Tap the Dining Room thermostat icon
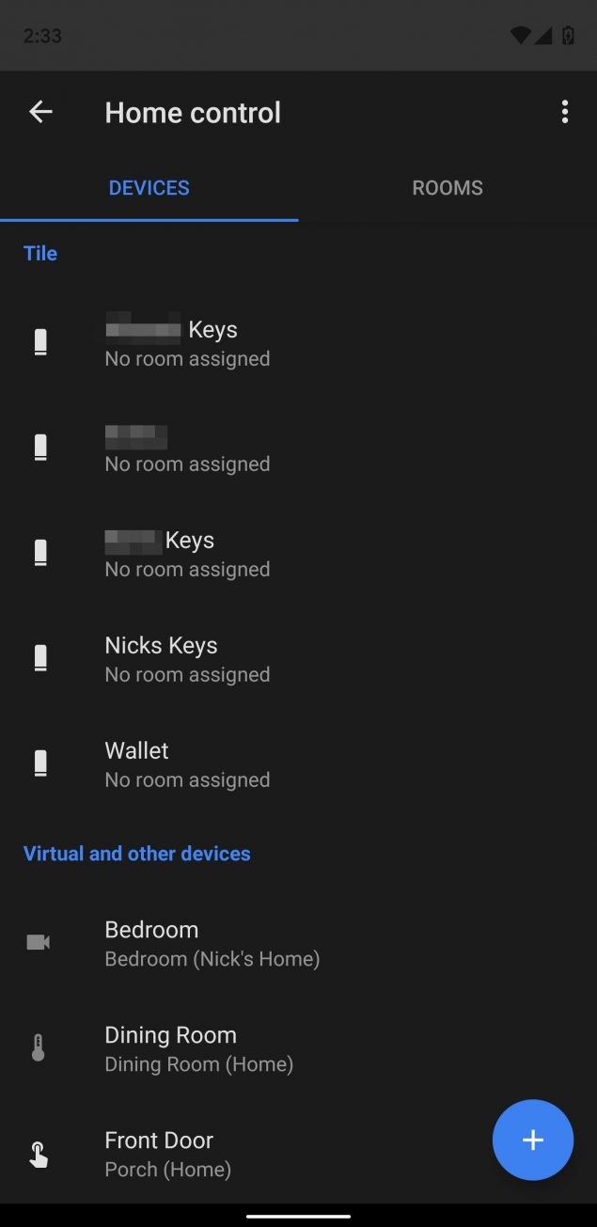597x1227 pixels. coord(39,1047)
